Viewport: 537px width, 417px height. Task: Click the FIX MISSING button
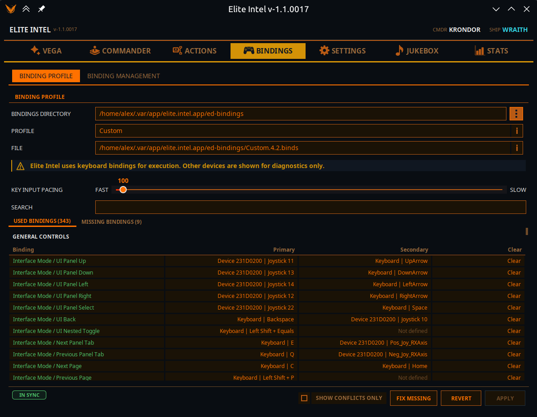(x=413, y=398)
